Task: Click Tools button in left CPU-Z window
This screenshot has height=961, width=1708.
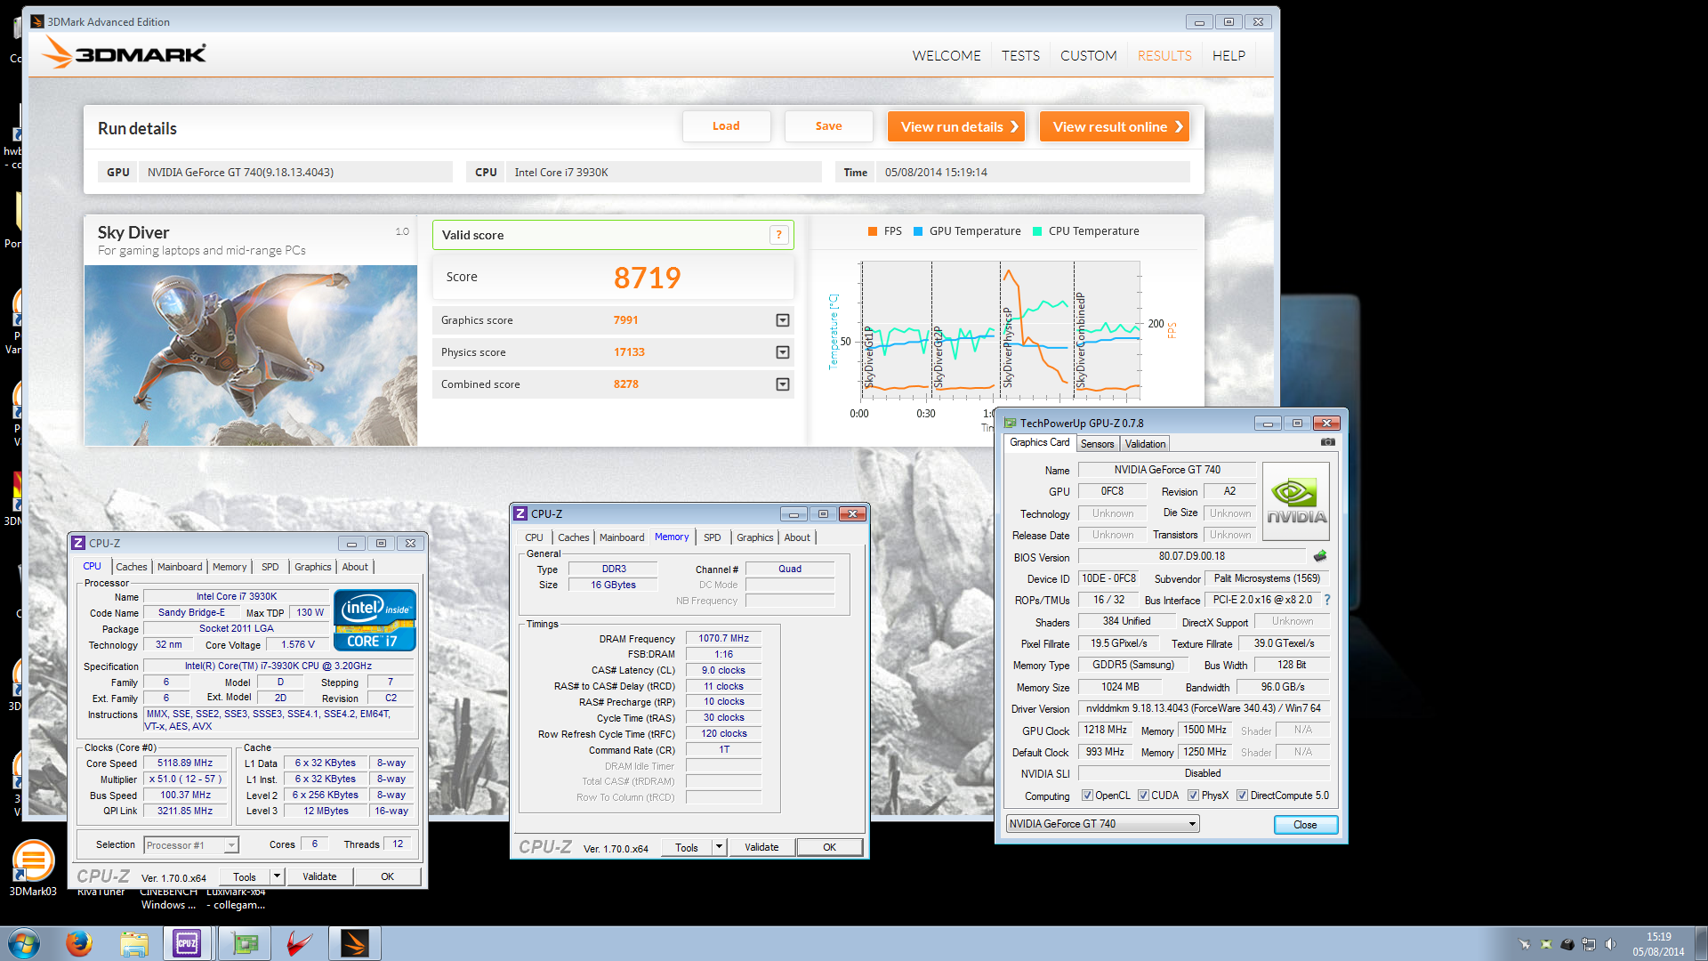Action: [245, 876]
